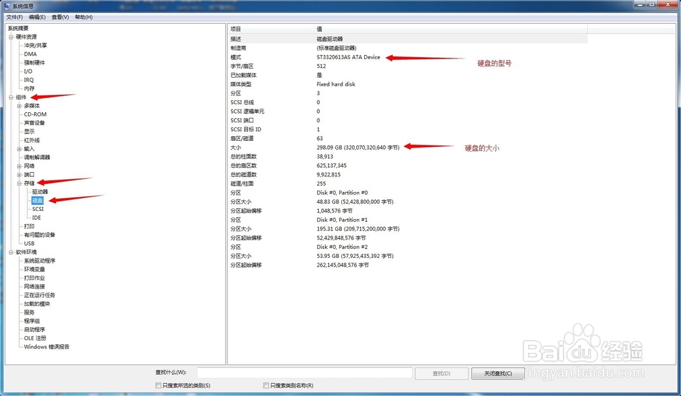Select 红外线 tree item

click(32, 140)
